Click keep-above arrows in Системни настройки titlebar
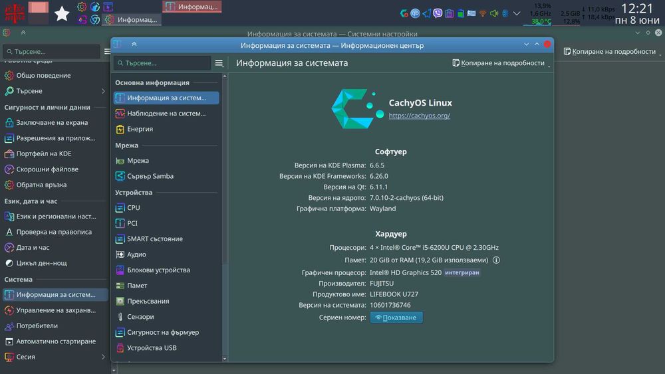This screenshot has height=374, width=665. click(x=23, y=33)
